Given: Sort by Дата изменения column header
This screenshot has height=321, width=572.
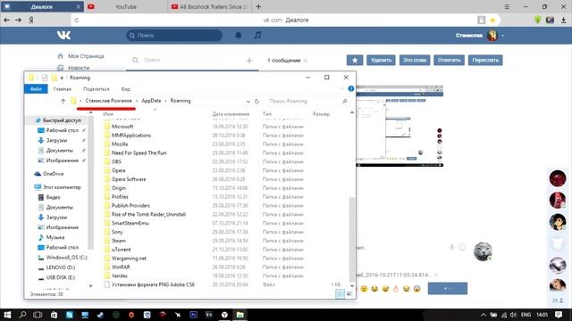Looking at the screenshot, I should [x=231, y=114].
